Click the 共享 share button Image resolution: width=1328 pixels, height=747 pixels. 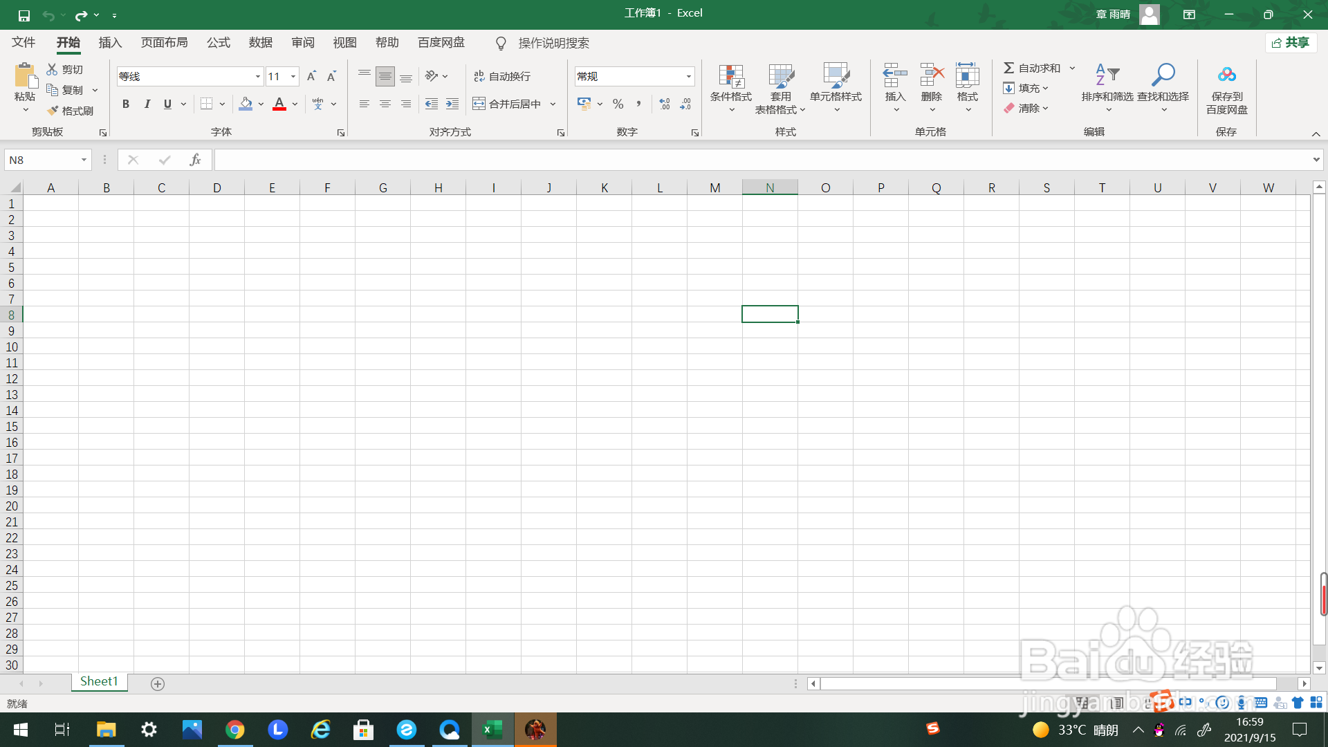[1291, 43]
